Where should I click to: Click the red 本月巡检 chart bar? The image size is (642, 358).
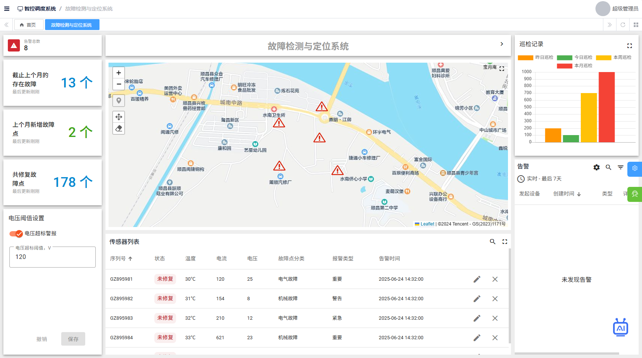coord(607,107)
